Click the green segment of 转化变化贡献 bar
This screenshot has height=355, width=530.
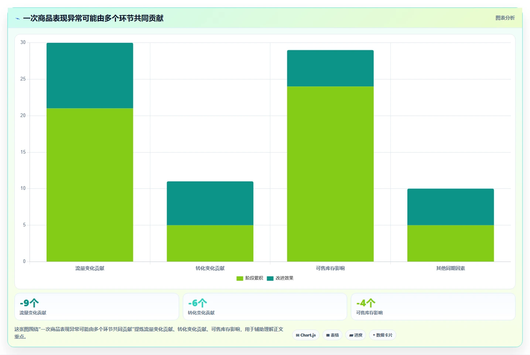point(210,243)
